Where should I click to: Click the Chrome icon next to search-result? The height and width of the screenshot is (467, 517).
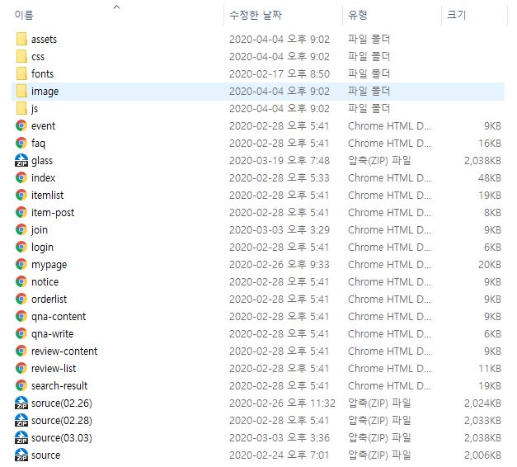[21, 385]
